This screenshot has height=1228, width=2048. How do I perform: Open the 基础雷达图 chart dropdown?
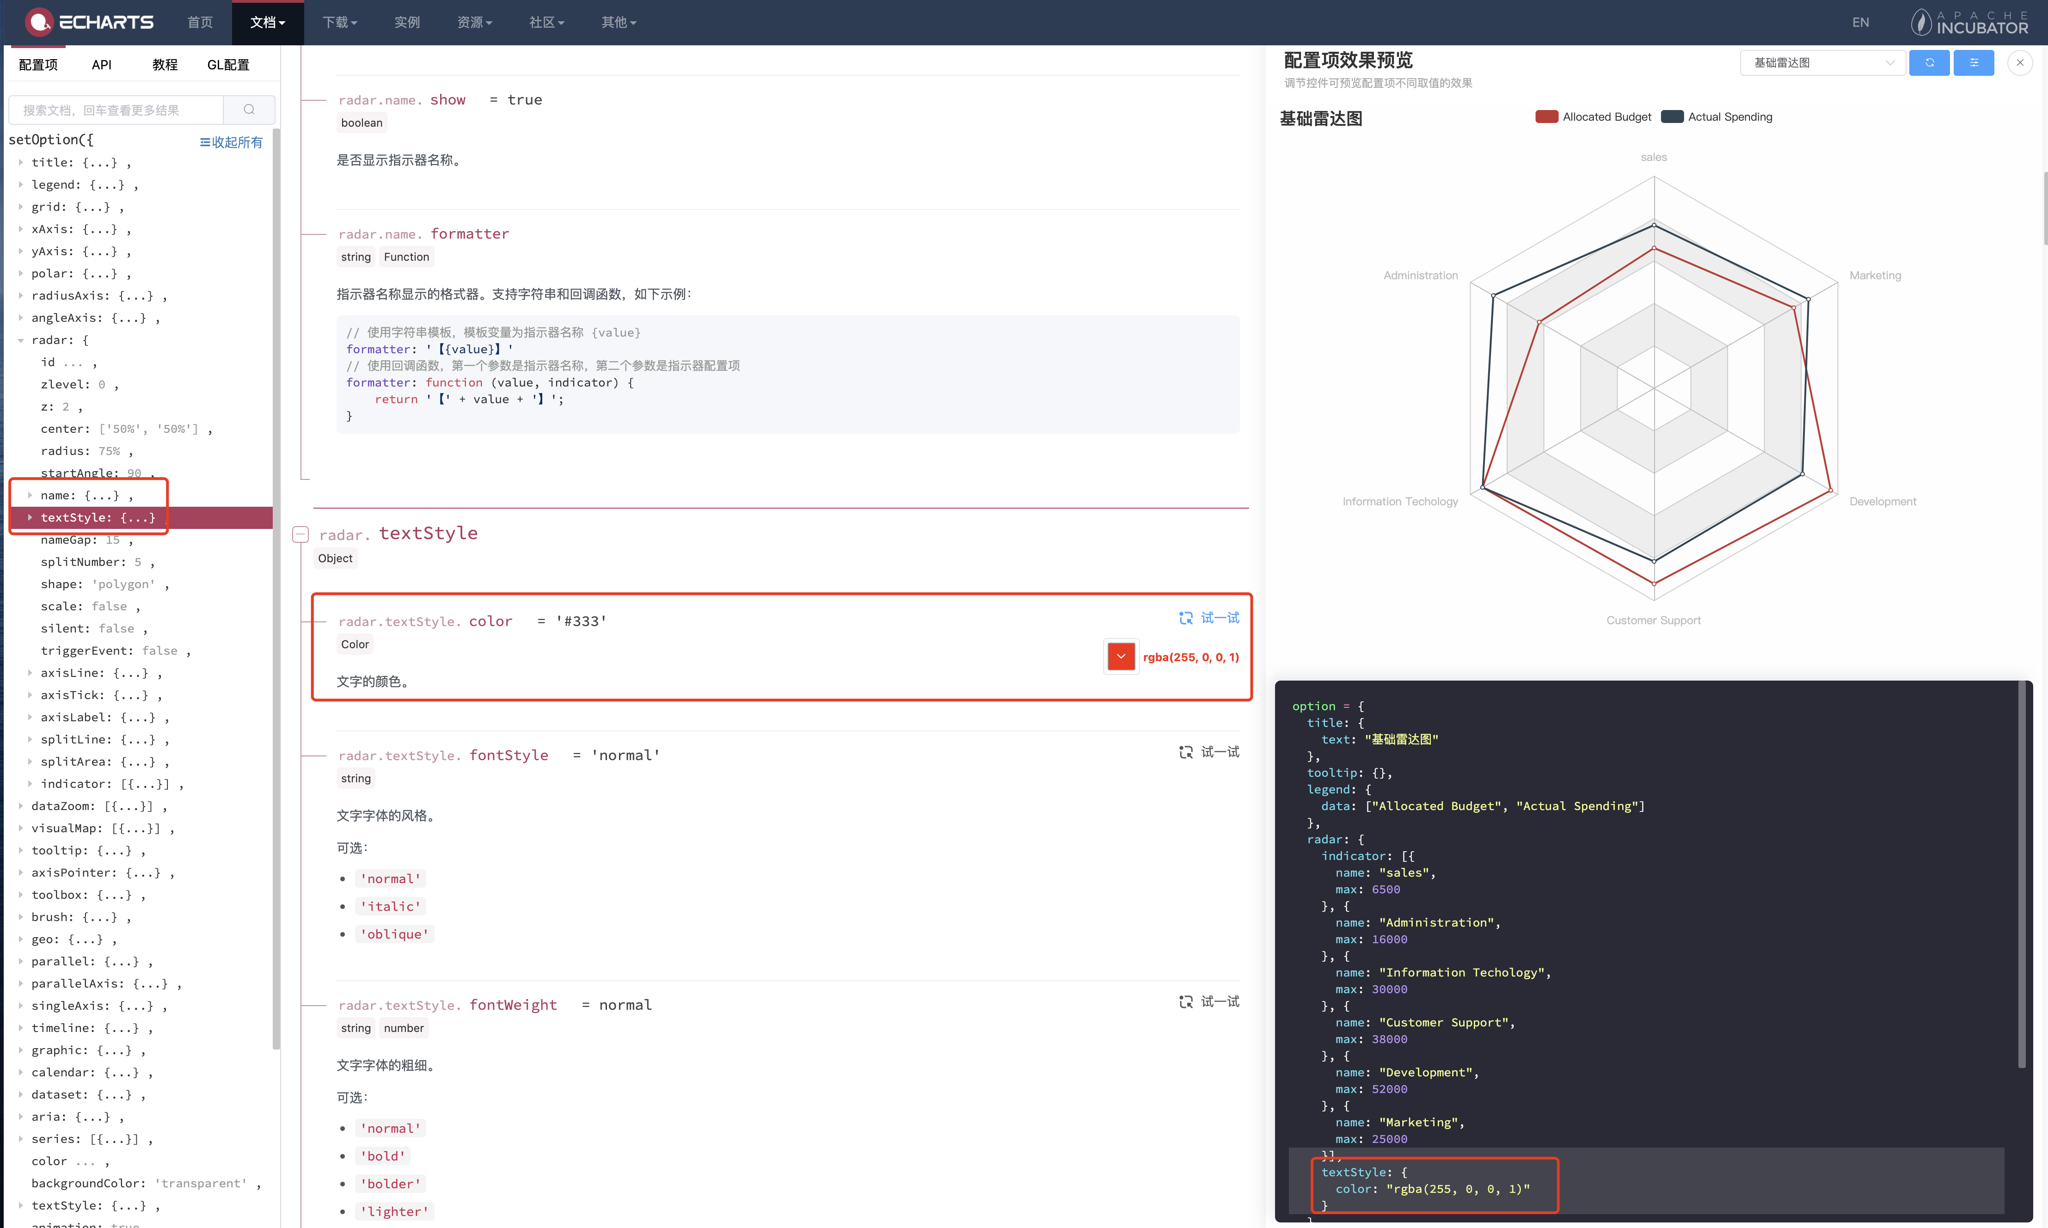tap(1822, 63)
